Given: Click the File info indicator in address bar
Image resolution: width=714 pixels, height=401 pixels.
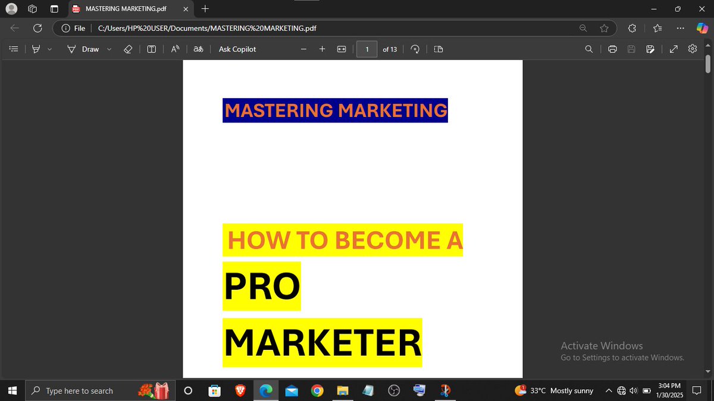Looking at the screenshot, I should pyautogui.click(x=74, y=28).
